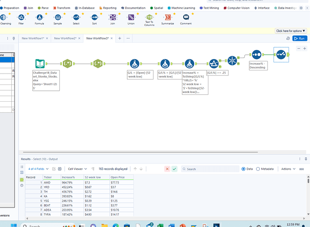
Task: Switch to New Workflow3 tab
Action: [98, 39]
